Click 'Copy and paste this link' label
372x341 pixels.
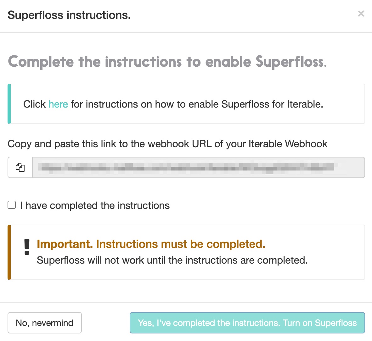pos(167,144)
